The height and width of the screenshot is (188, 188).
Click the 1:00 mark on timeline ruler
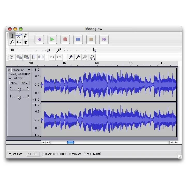[164, 63]
